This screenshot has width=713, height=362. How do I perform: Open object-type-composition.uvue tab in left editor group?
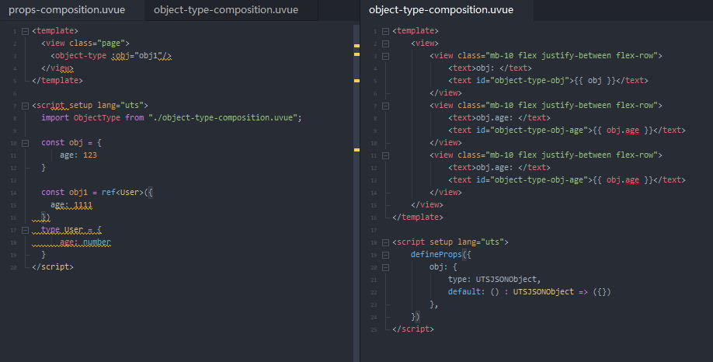pyautogui.click(x=226, y=10)
